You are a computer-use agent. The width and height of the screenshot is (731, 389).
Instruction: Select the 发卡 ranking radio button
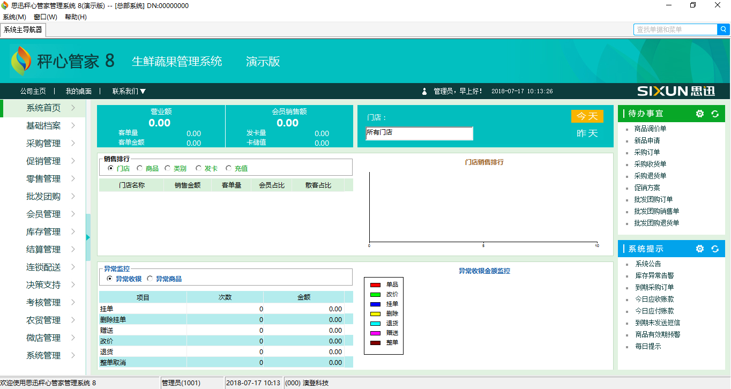click(199, 168)
